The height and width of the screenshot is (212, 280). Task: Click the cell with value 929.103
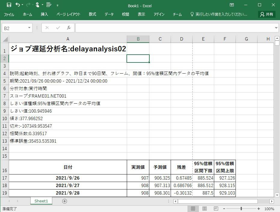pyautogui.click(x=225, y=193)
